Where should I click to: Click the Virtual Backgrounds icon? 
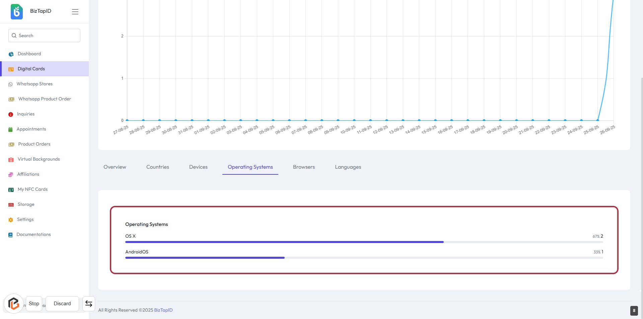click(x=11, y=160)
